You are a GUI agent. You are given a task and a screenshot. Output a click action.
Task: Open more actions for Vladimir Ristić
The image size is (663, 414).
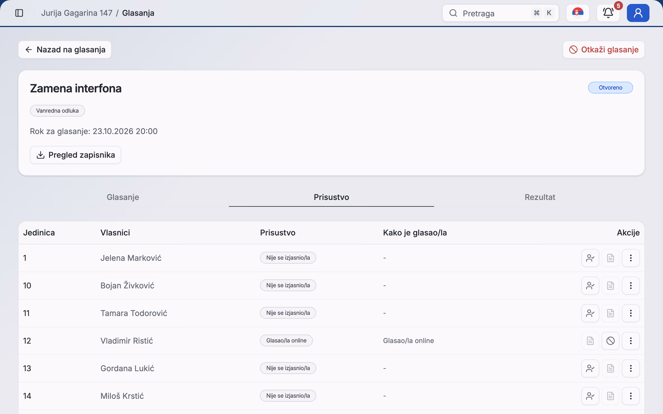point(631,341)
